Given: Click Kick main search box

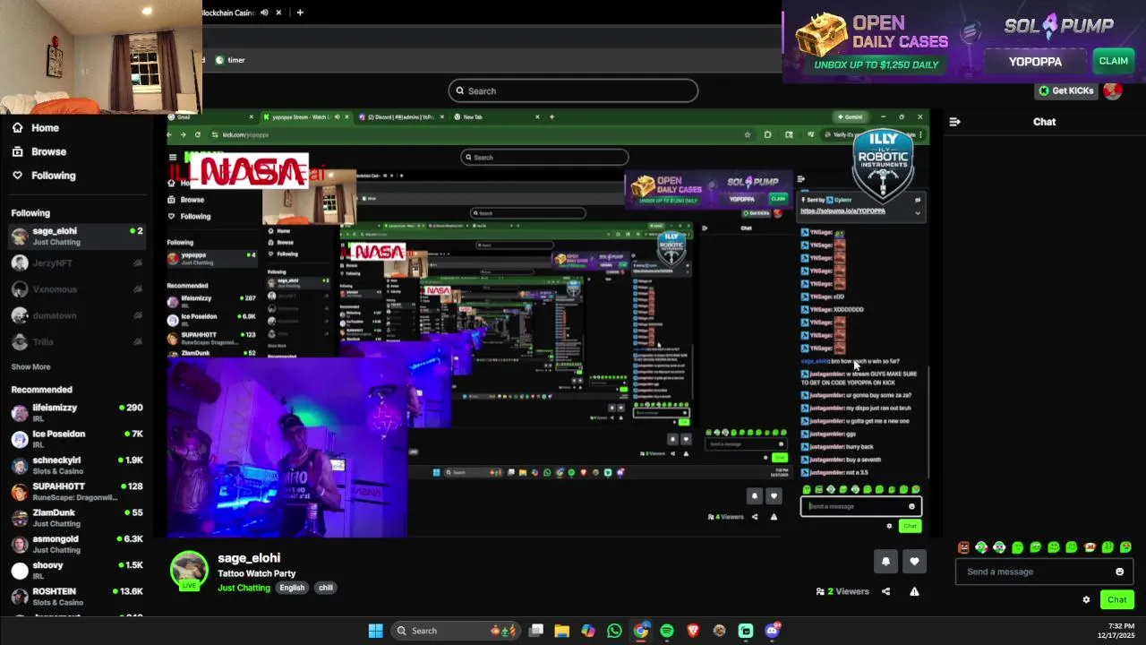Looking at the screenshot, I should coord(573,90).
